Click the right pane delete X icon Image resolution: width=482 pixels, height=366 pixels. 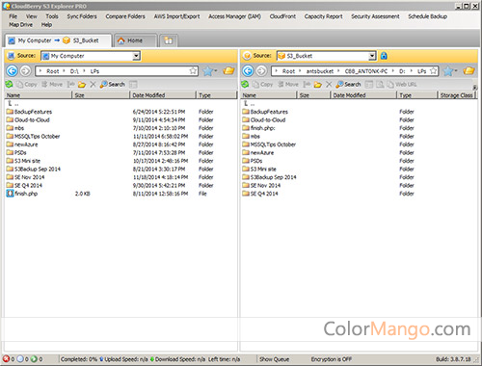click(329, 85)
